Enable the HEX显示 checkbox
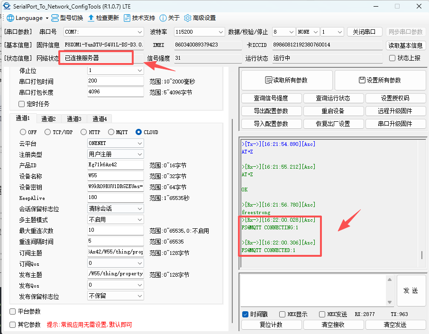The width and height of the screenshot is (429, 334). coord(283,314)
